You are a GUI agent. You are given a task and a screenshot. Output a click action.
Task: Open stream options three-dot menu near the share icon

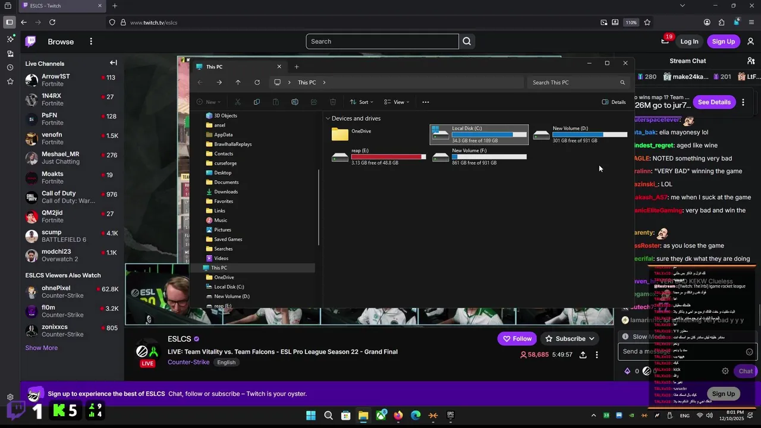[597, 355]
